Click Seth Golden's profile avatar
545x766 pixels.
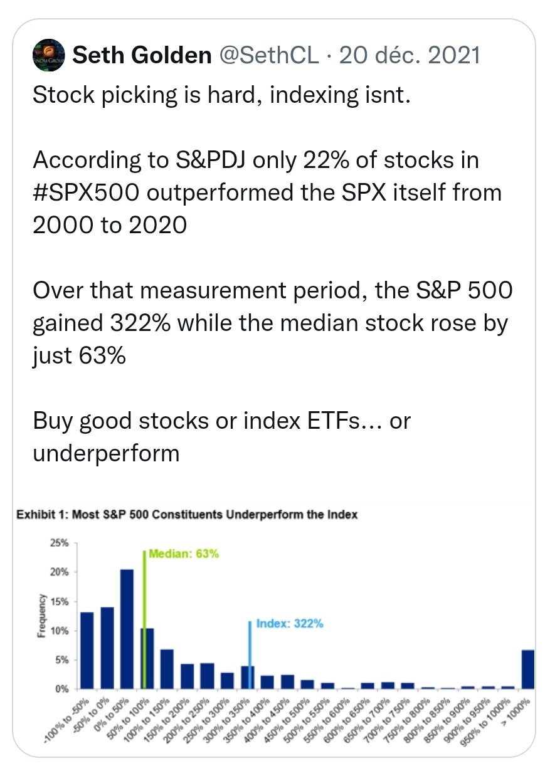click(x=48, y=56)
